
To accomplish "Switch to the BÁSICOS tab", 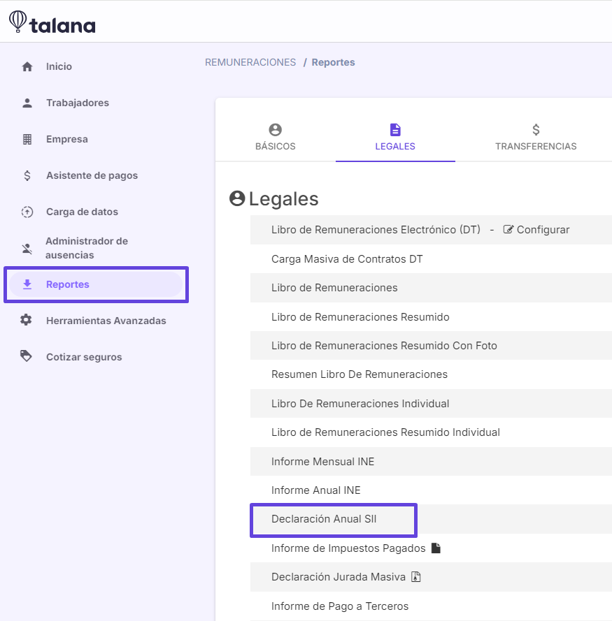I will 276,138.
